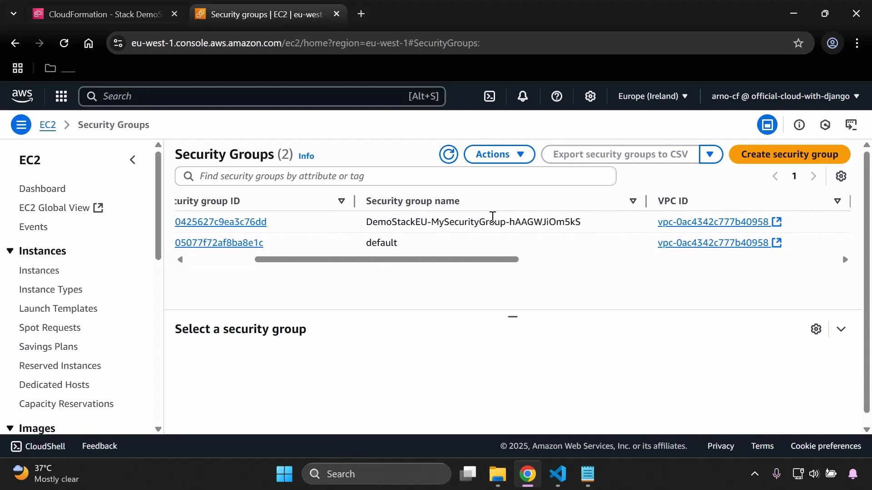Refresh the security groups list
872x490 pixels.
pyautogui.click(x=449, y=154)
